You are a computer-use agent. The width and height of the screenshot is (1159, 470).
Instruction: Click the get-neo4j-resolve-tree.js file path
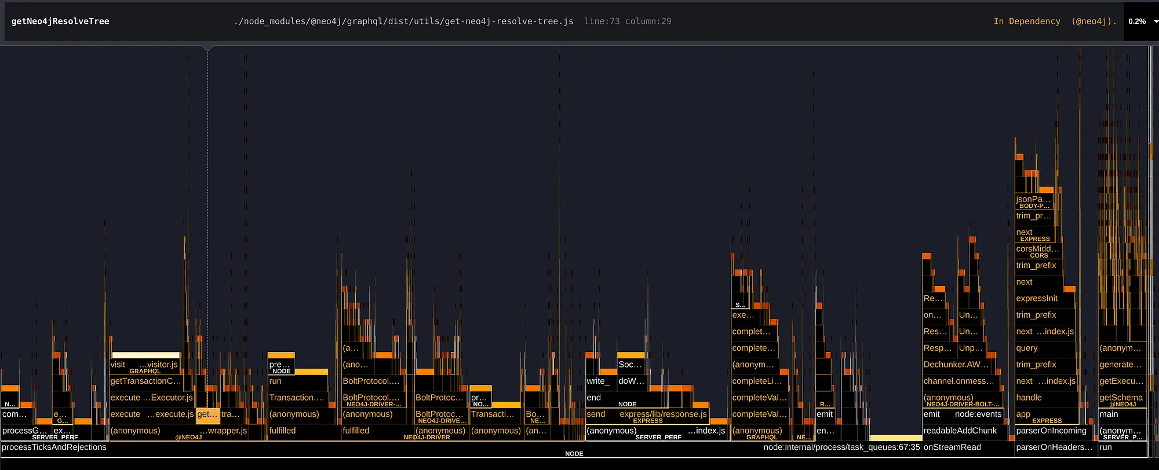point(404,21)
